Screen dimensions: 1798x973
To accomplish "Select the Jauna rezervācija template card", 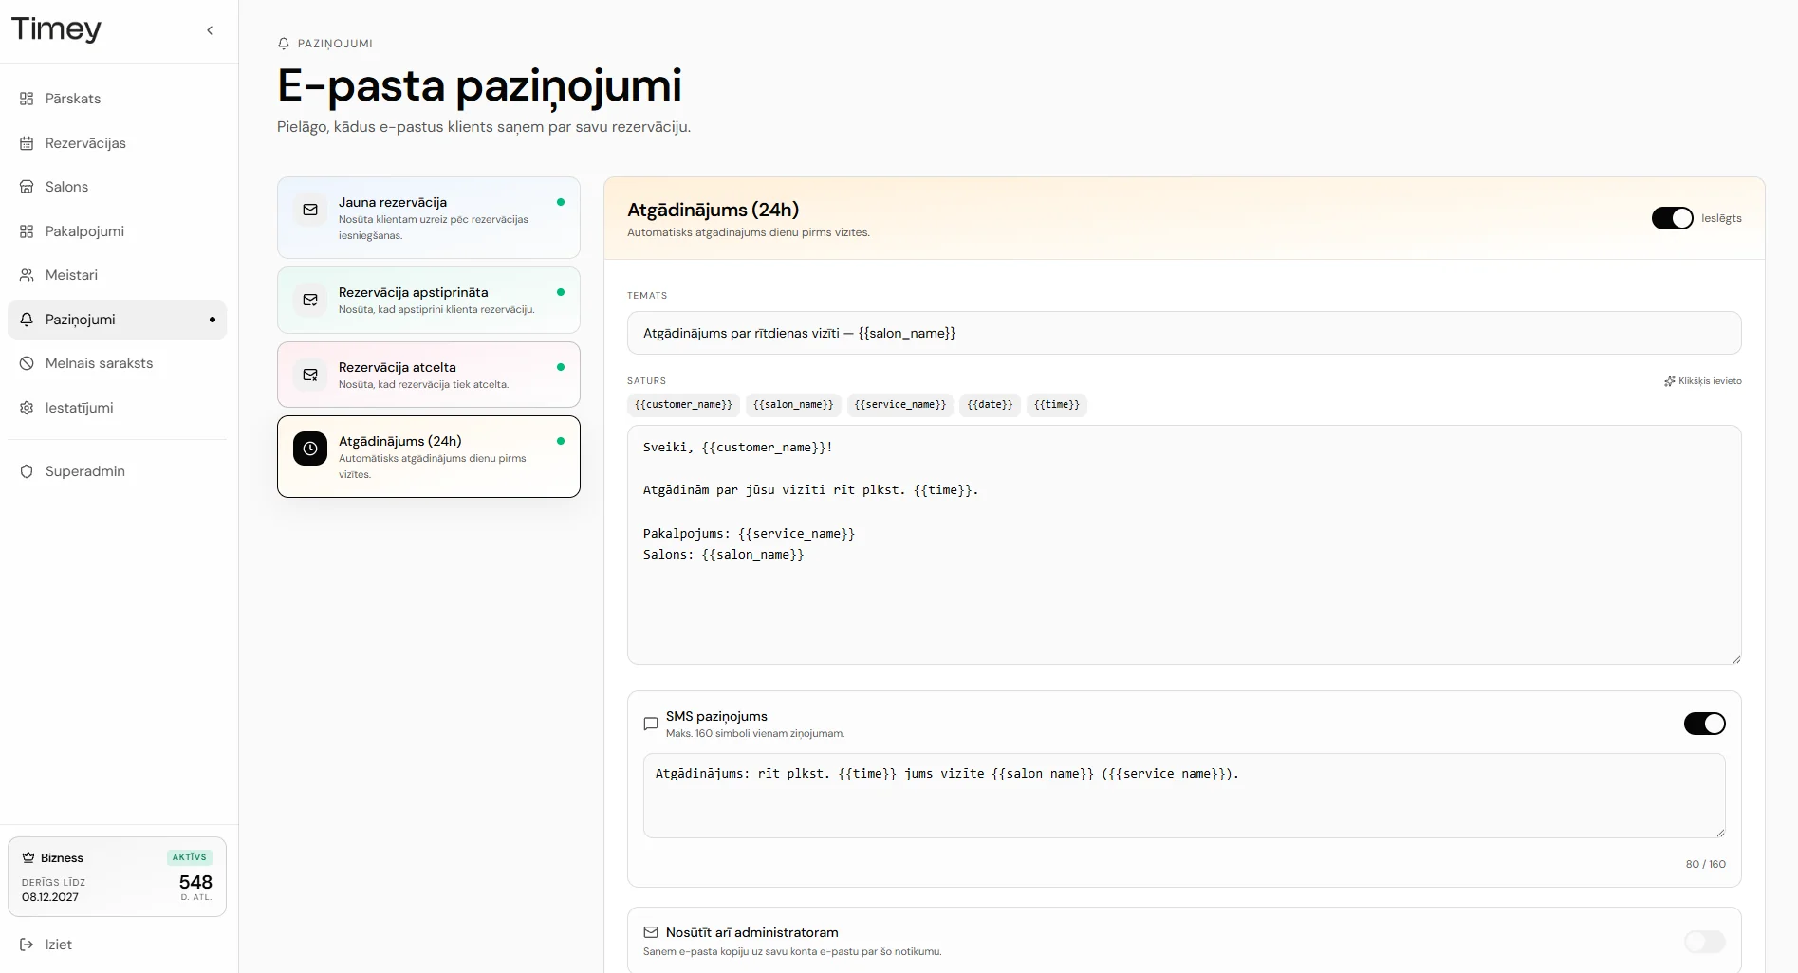I will point(429,217).
